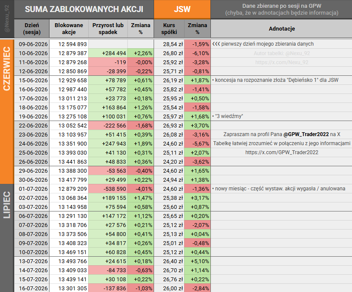Click the -5,67% price change cell
The height and width of the screenshot is (292, 352).
pyautogui.click(x=198, y=143)
